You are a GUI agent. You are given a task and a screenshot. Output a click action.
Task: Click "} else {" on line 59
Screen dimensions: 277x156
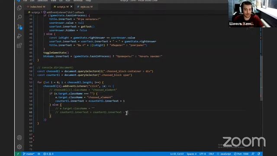click(55, 105)
